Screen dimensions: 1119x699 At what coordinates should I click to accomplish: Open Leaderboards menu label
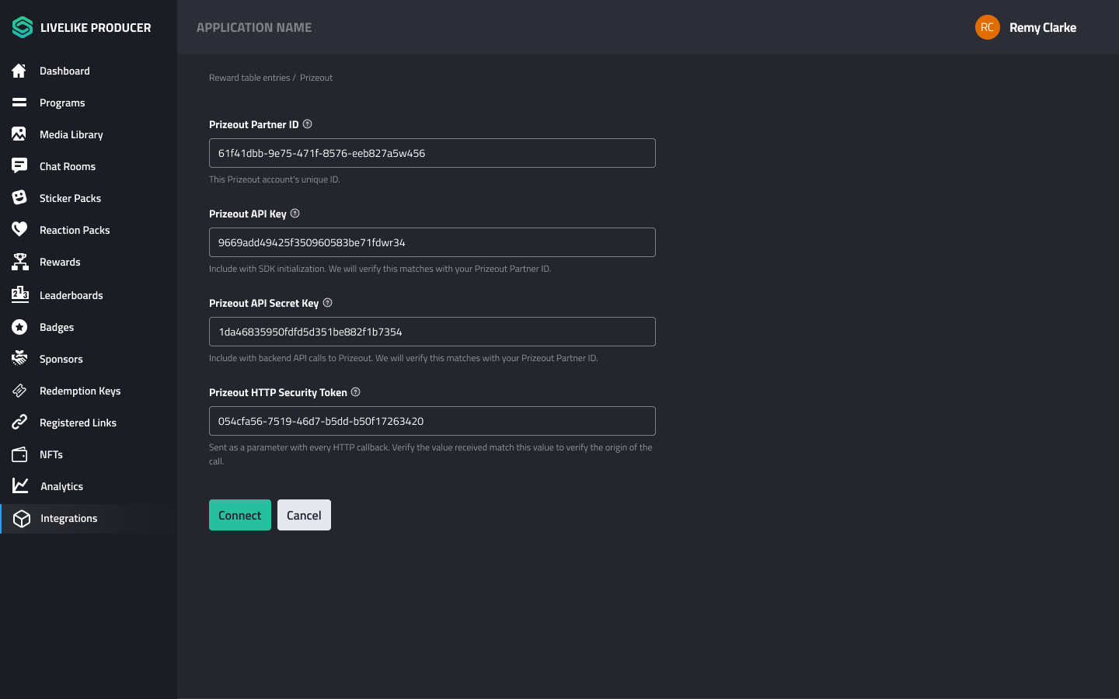tap(71, 295)
